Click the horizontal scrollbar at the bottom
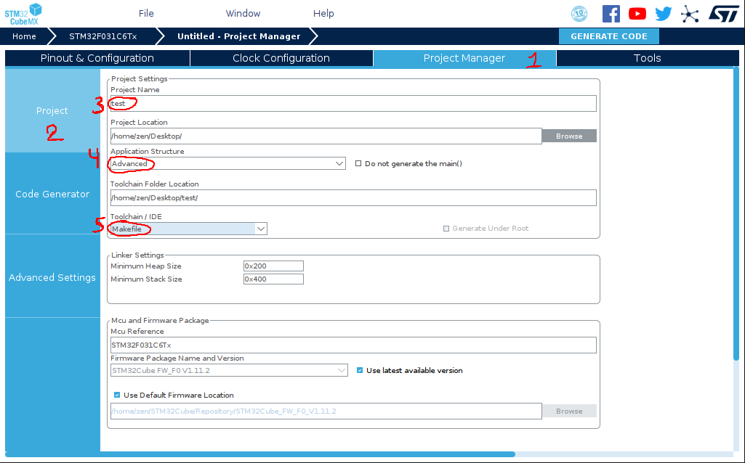Viewport: 745px width, 463px height. (260, 454)
